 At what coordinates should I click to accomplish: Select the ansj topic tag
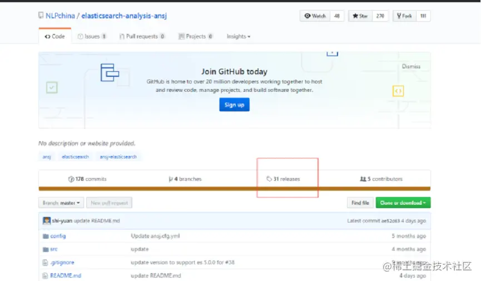coord(47,156)
